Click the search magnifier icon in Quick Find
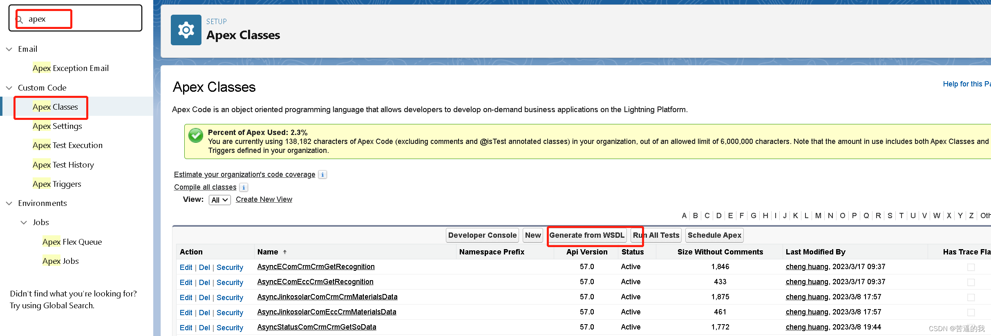Screen dimensions: 991x336 click(19, 19)
